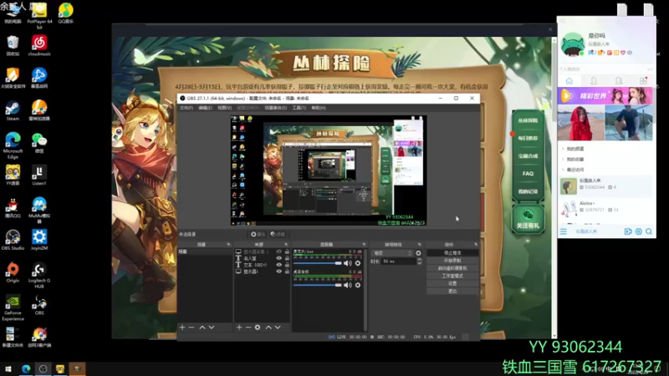Move scene down in Scenes panel
Viewport: 669px width, 376px height.
click(x=212, y=328)
